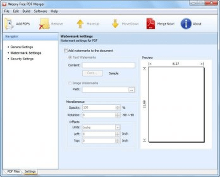This screenshot has height=177, width=220.
Task: Enable Add watermarks to the document
Action: 66,51
